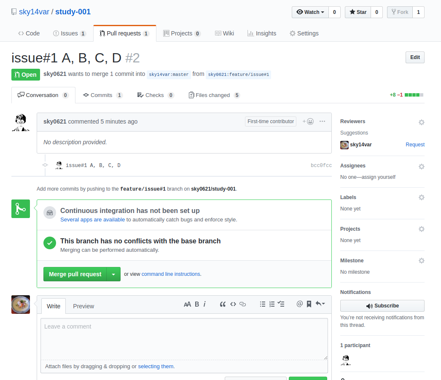The width and height of the screenshot is (441, 380).
Task: Open repository Settings tab
Action: tap(304, 33)
